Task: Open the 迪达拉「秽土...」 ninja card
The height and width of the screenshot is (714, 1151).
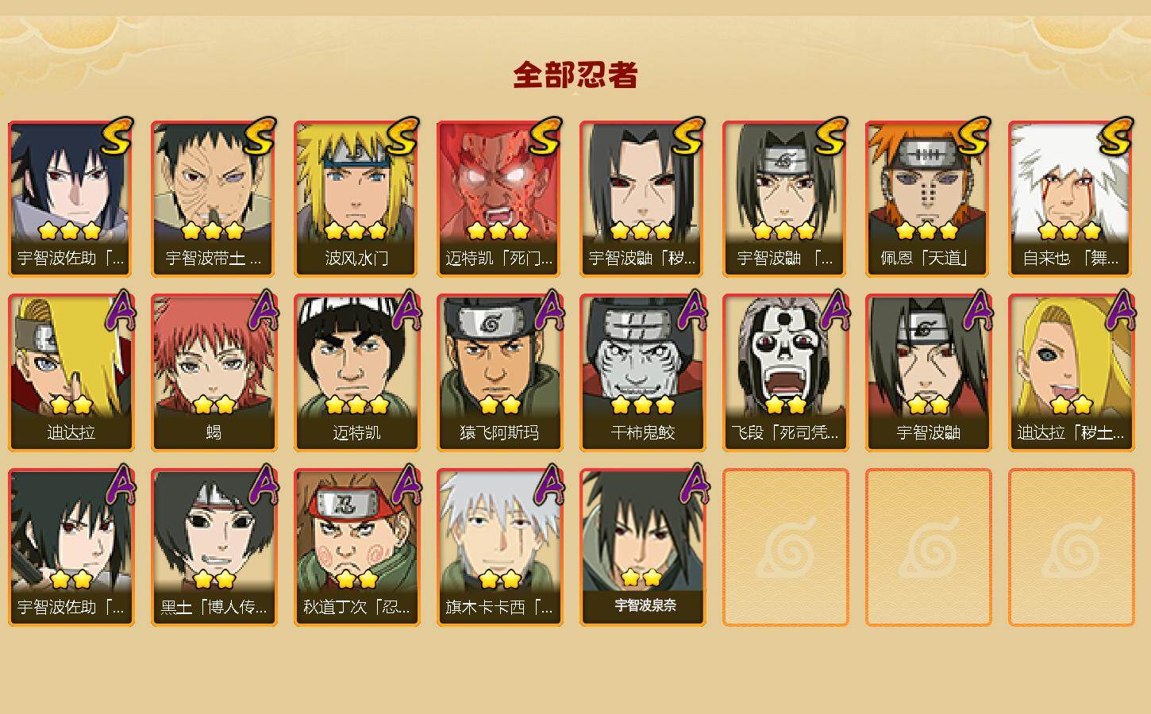Action: point(1071,373)
